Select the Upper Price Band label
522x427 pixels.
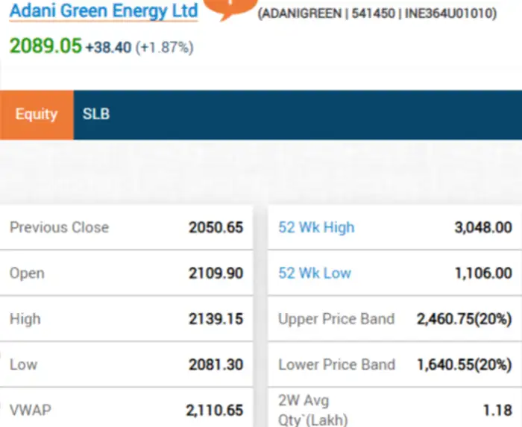[336, 319]
